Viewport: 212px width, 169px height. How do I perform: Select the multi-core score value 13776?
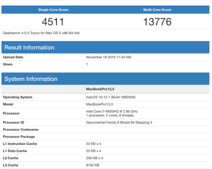pyautogui.click(x=157, y=22)
